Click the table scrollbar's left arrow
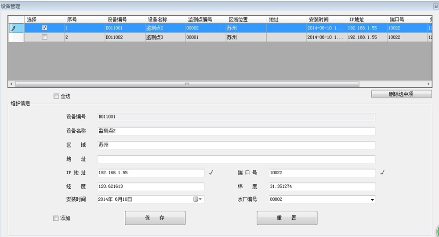The width and height of the screenshot is (439, 237). (x=12, y=84)
